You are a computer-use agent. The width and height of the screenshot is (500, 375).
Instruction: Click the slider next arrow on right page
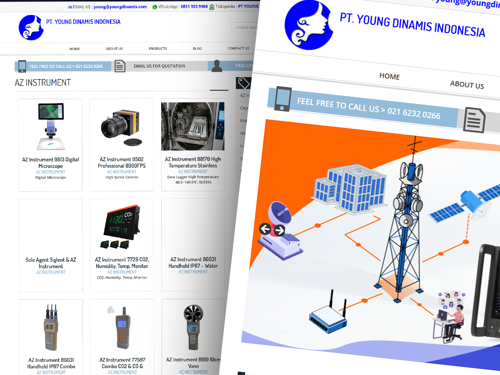279,230
